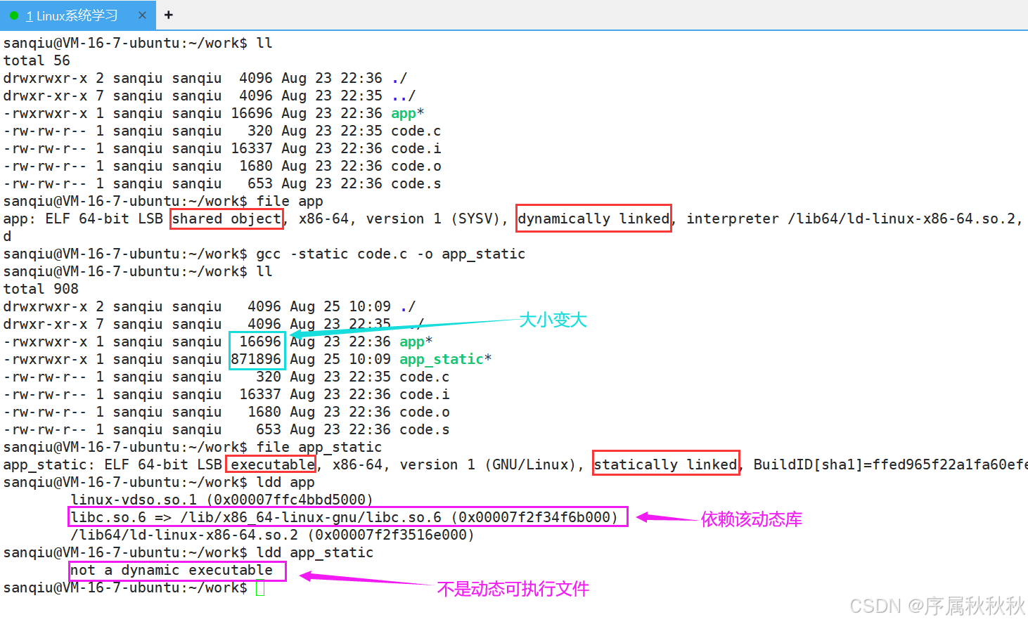
Task: Click the 'ldd app_static' command text
Action: click(314, 552)
